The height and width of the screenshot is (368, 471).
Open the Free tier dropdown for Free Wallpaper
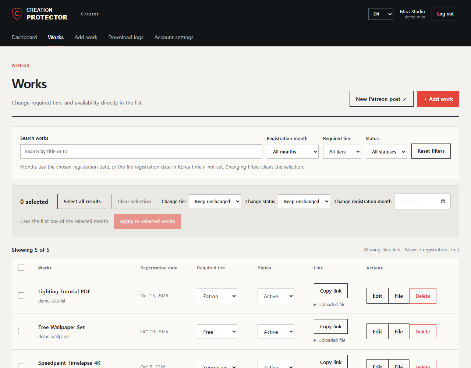217,332
